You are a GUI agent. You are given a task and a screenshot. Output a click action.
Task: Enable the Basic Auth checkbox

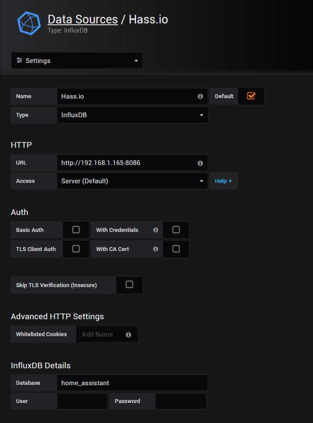[x=76, y=230]
